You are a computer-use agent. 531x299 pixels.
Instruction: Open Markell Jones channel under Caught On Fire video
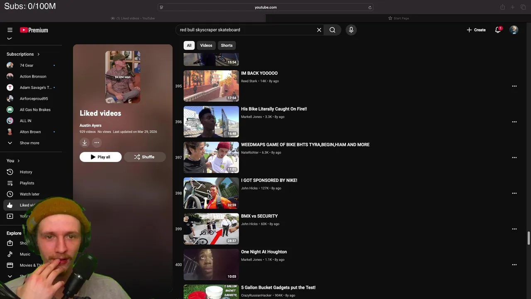251,117
